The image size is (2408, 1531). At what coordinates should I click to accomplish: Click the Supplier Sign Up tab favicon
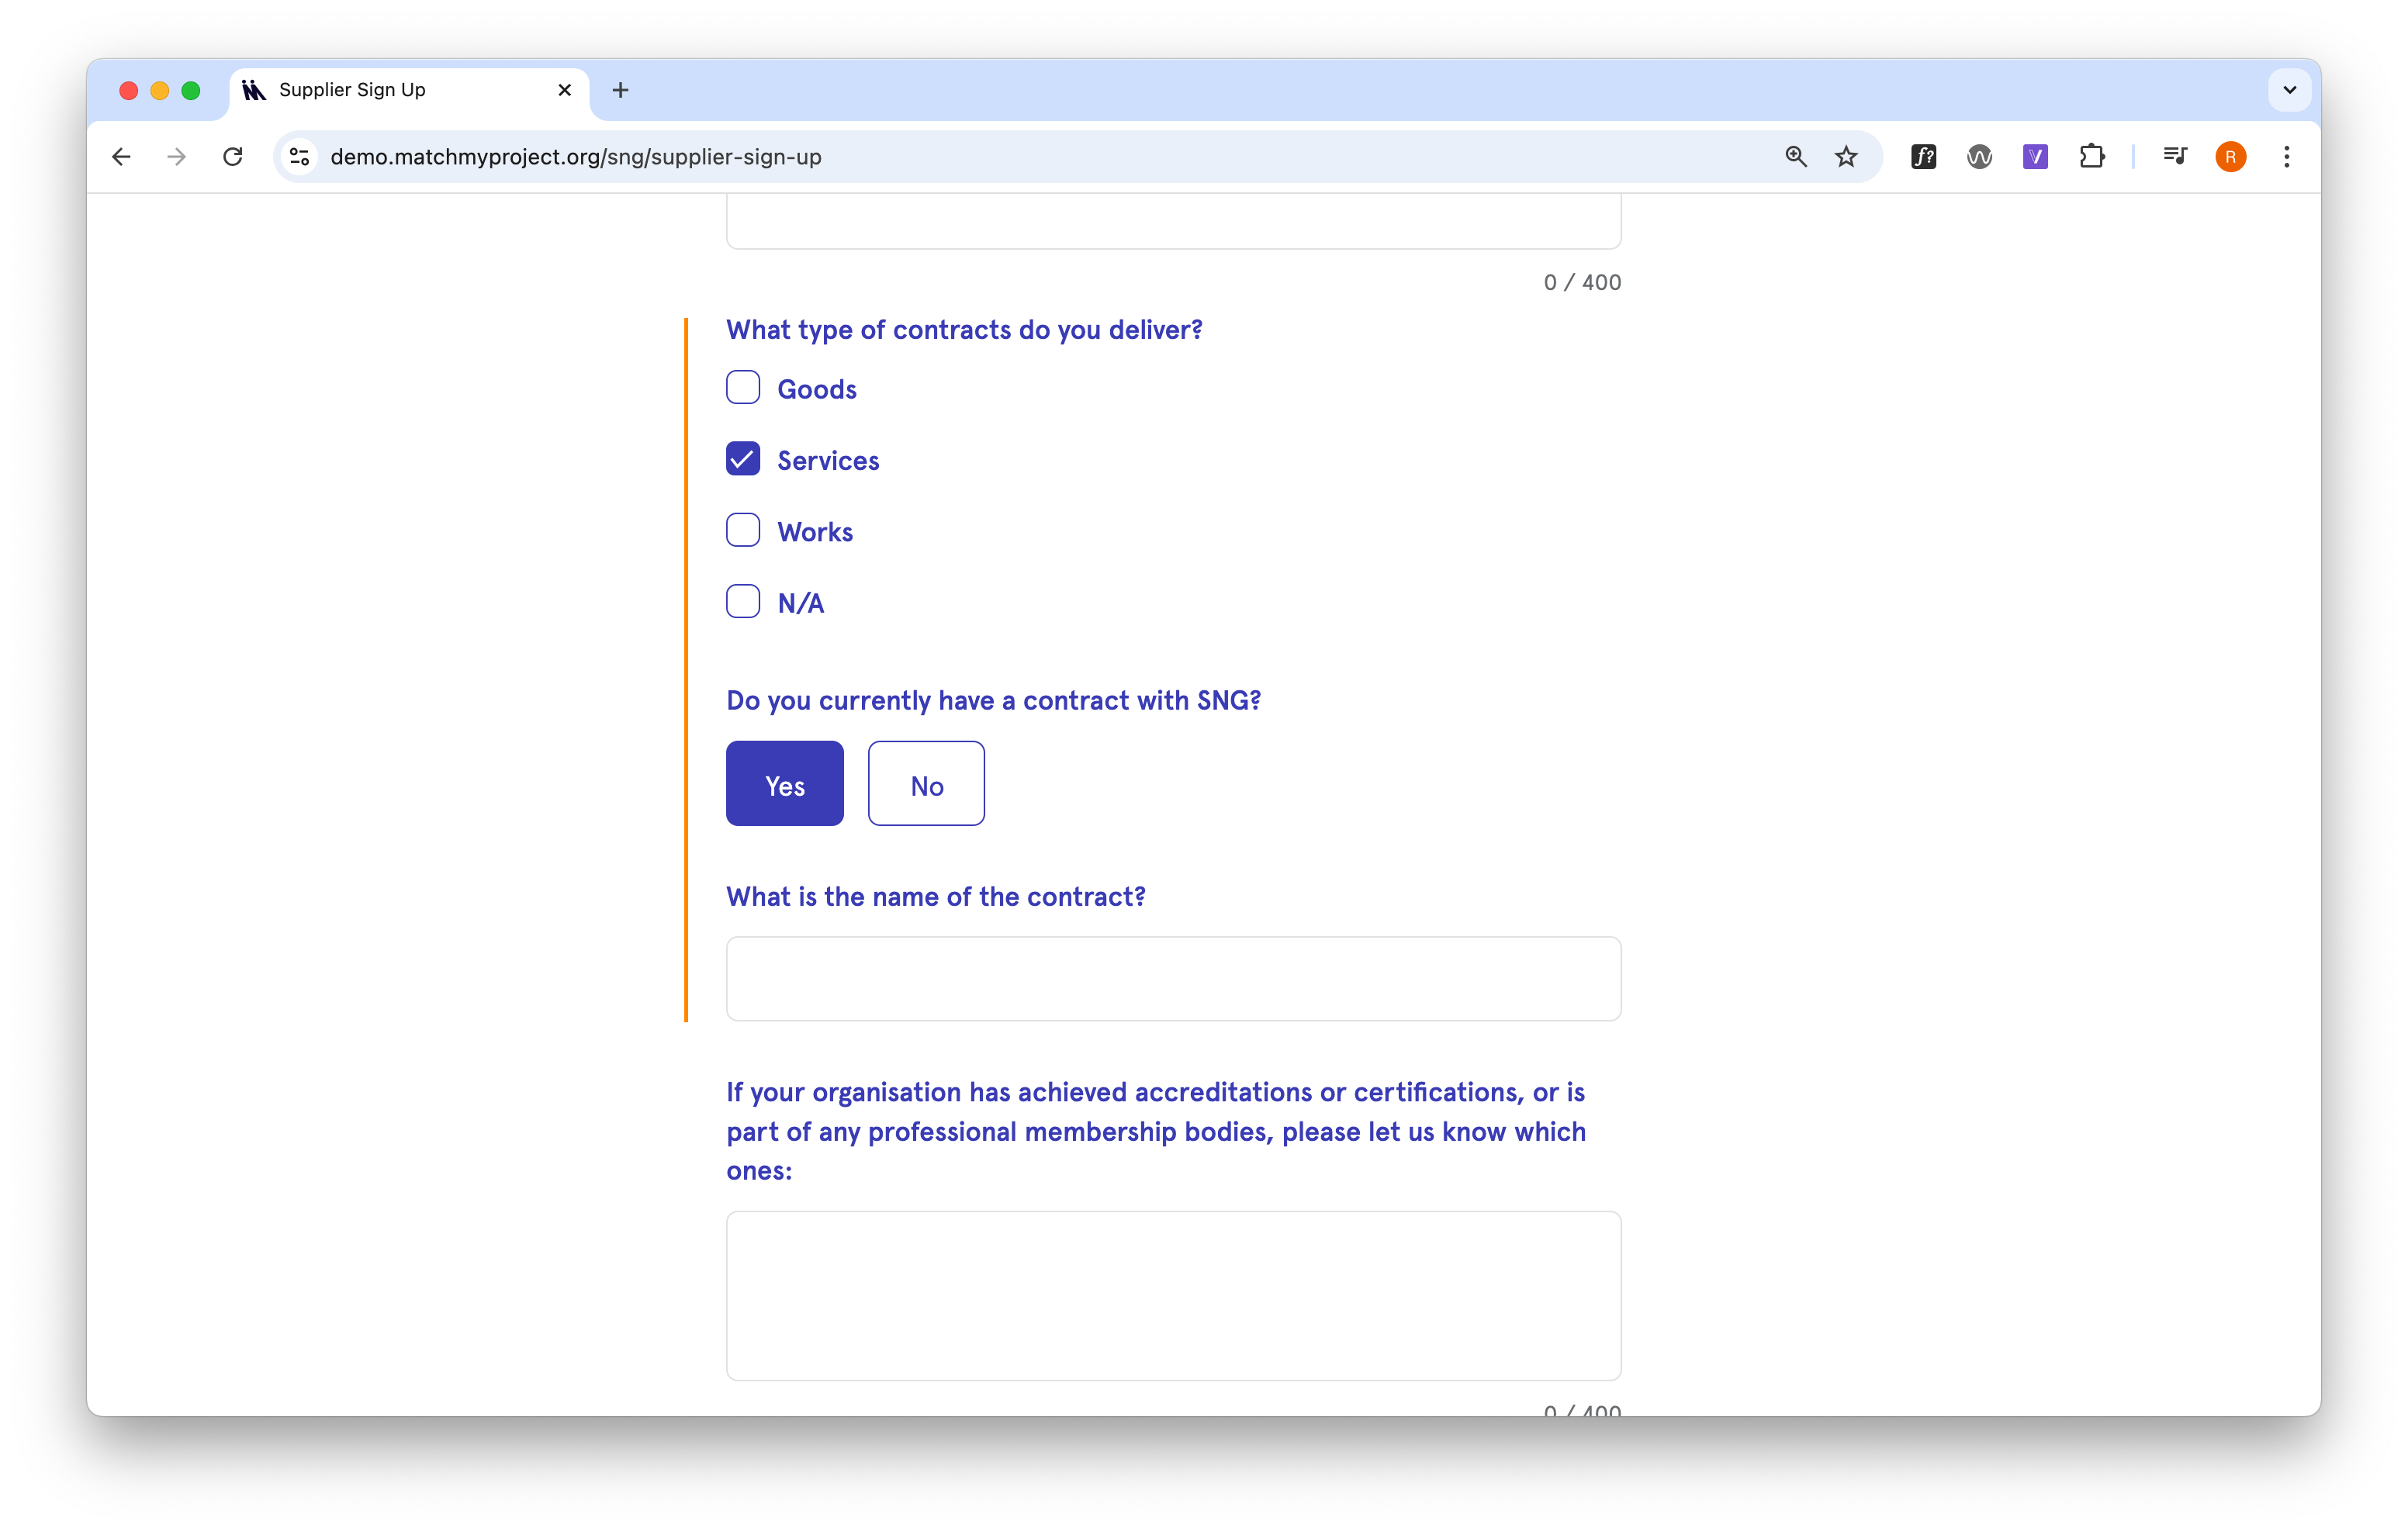pos(254,90)
